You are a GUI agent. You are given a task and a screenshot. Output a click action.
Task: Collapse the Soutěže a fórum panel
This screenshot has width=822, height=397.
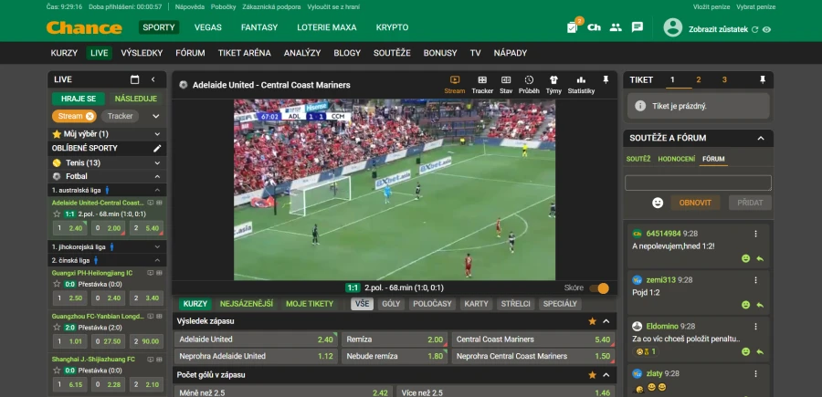[761, 139]
